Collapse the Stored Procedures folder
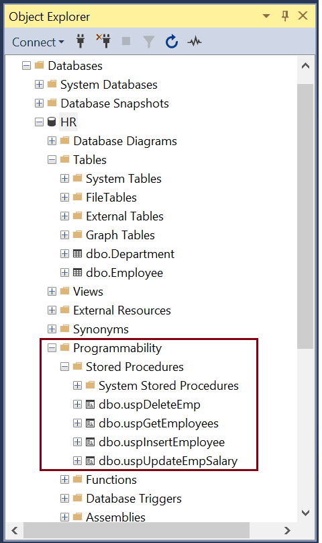This screenshot has width=322, height=543. coord(64,367)
